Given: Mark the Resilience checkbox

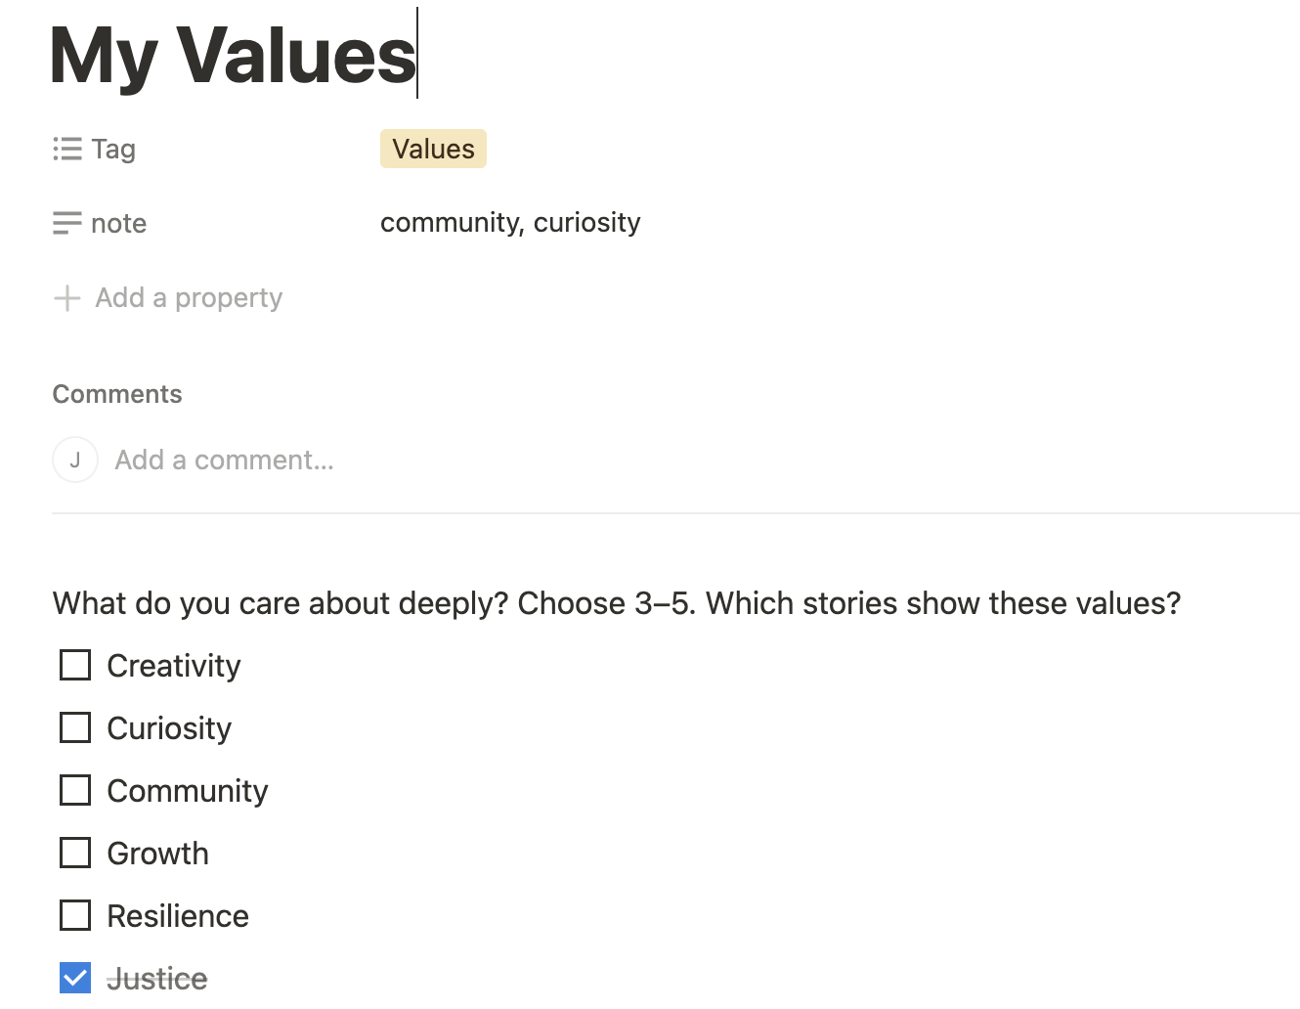Looking at the screenshot, I should (x=75, y=916).
